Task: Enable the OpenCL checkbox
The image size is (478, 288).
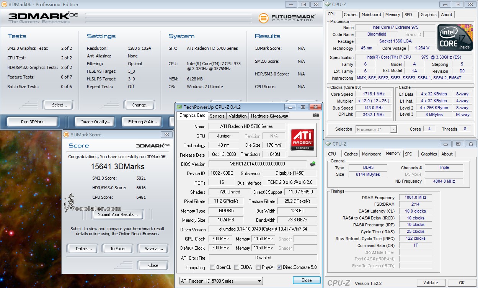Action: pos(213,267)
